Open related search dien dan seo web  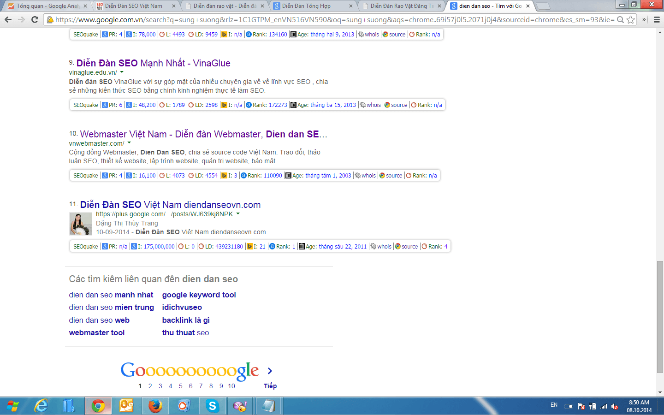coord(99,320)
